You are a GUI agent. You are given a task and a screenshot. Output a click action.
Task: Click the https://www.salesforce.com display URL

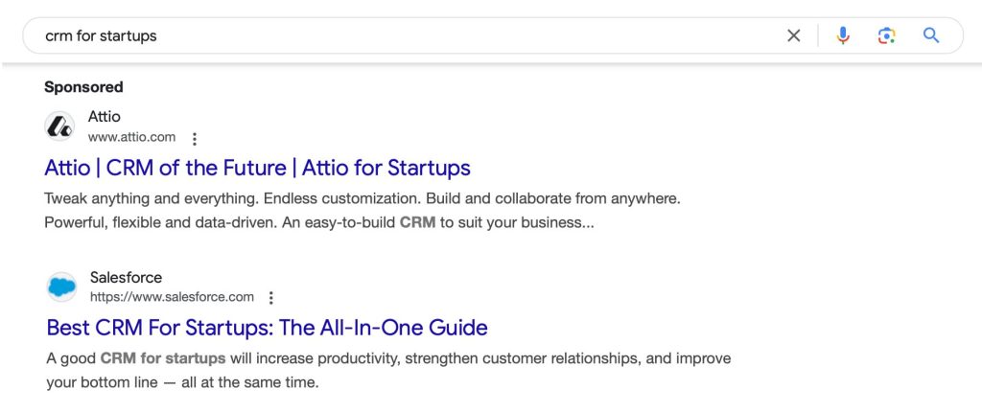(x=172, y=297)
